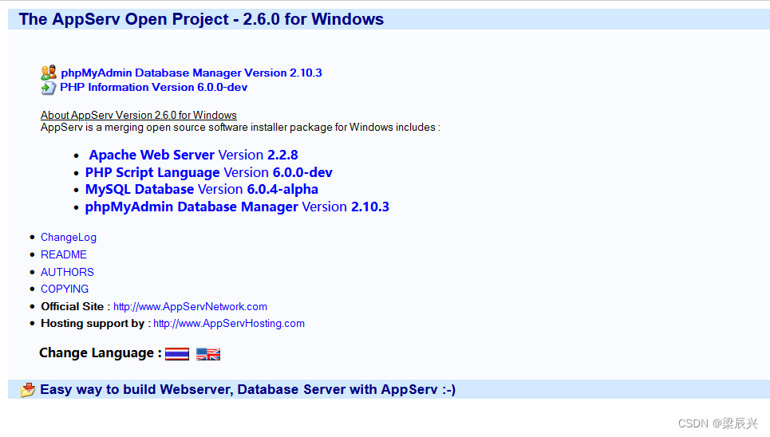
Task: Open the AUTHORS link
Action: tap(67, 272)
